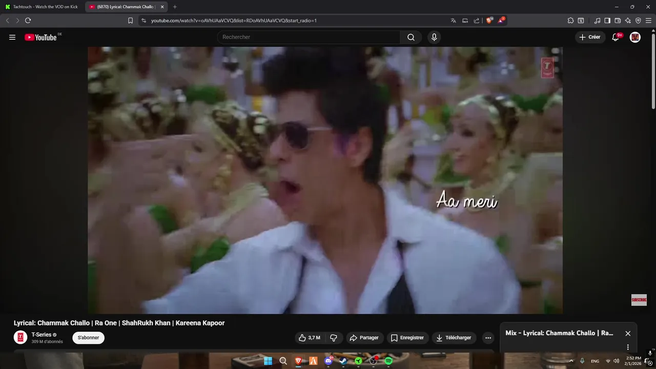The height and width of the screenshot is (369, 656).
Task: Open YouTube notifications bell
Action: coord(616,37)
